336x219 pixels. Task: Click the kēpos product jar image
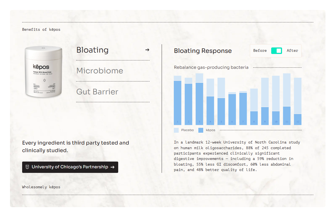(43, 72)
